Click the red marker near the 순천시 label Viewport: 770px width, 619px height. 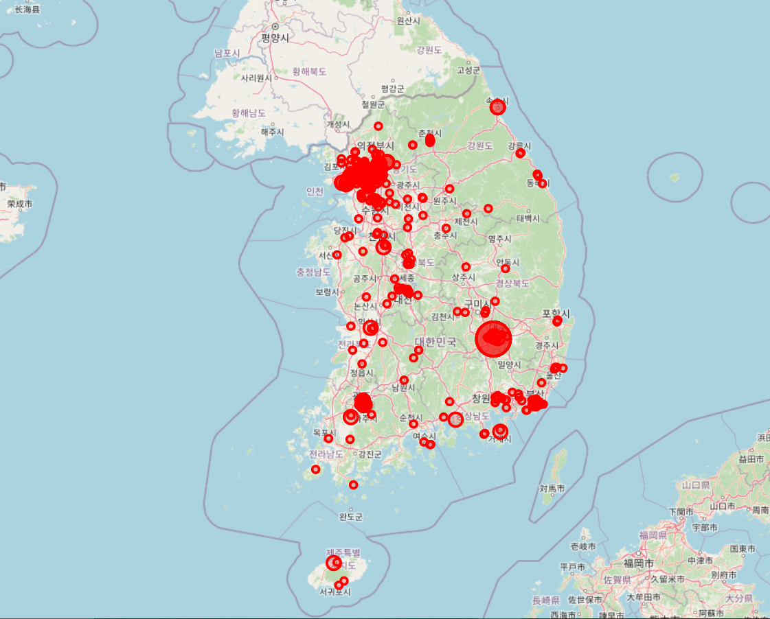click(x=414, y=424)
